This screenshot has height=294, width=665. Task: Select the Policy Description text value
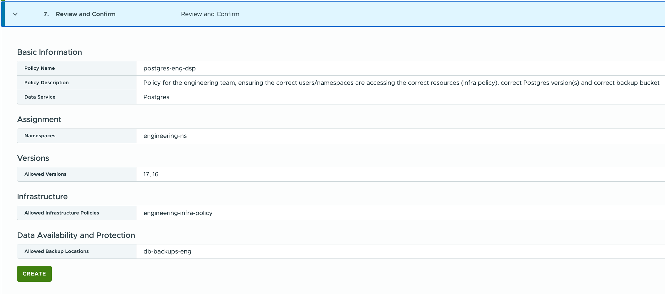point(401,83)
